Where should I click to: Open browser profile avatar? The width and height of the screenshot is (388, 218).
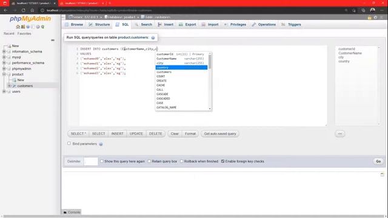372,10
